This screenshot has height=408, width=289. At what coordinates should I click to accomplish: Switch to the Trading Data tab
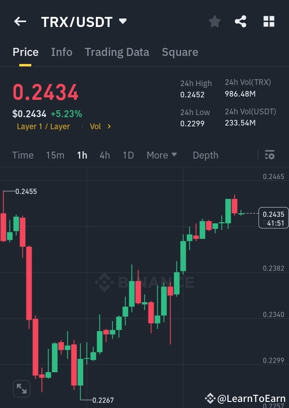tap(117, 52)
